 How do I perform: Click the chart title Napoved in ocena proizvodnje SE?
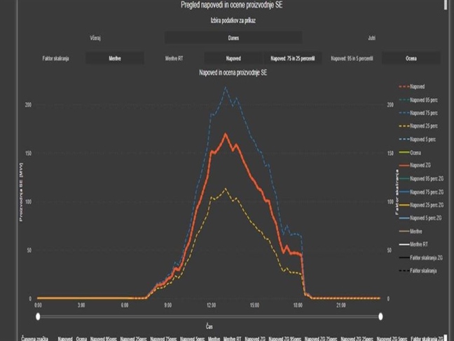(233, 72)
